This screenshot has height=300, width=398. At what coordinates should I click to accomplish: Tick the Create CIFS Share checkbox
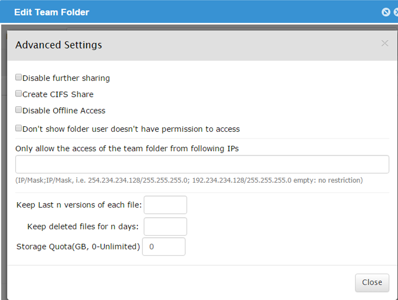pyautogui.click(x=18, y=93)
